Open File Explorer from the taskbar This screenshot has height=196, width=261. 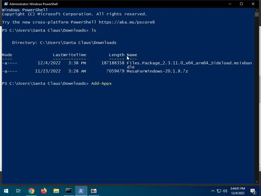[x=56, y=191]
